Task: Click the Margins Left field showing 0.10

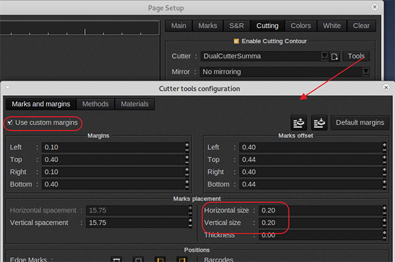Action: pos(113,147)
